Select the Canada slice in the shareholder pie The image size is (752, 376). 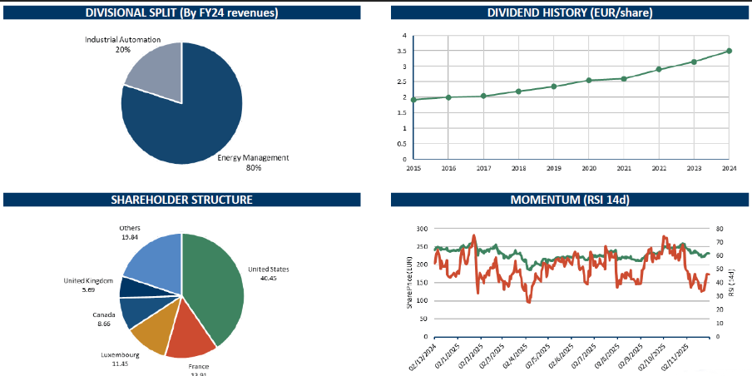tap(134, 310)
